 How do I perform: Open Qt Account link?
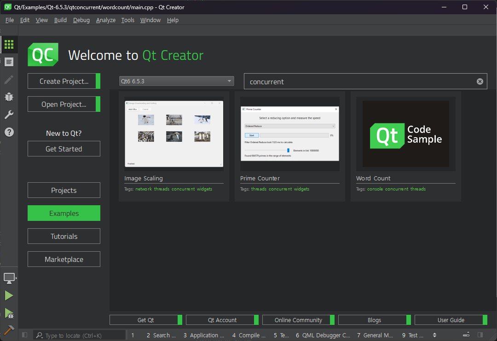[x=222, y=320]
